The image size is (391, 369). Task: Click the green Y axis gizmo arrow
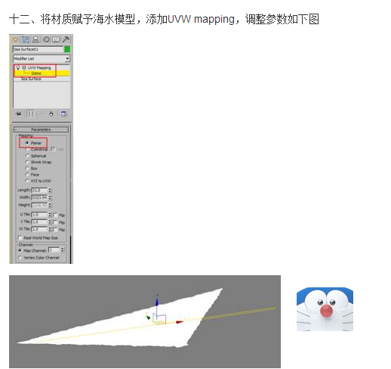coord(148,317)
